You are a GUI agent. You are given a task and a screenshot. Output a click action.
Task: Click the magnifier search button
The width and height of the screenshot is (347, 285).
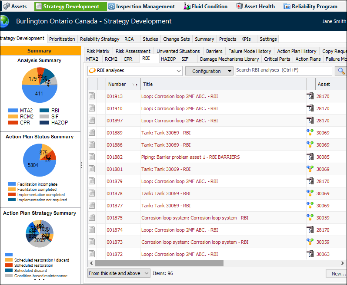(x=340, y=71)
